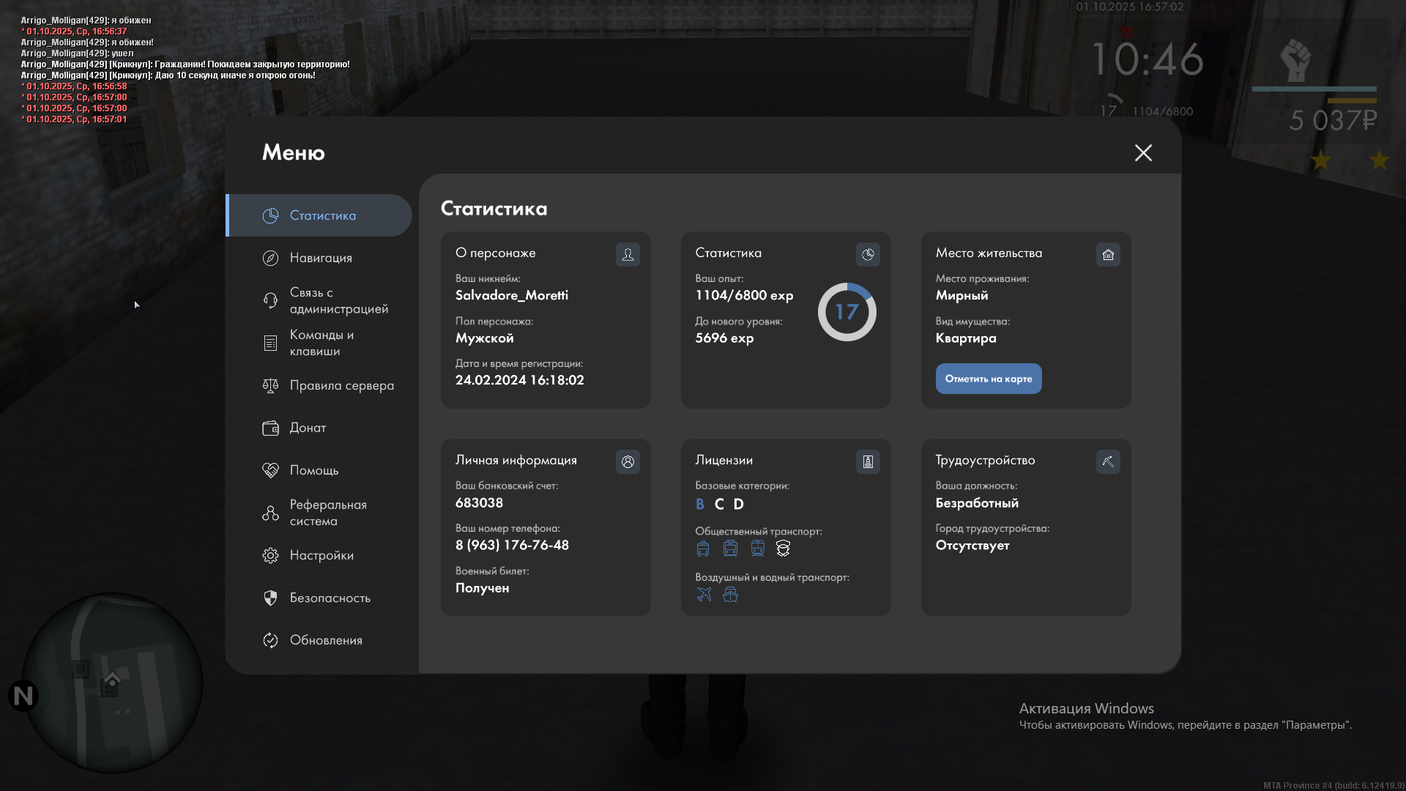
Task: Click the house icon in Место жительства card
Action: coord(1108,254)
